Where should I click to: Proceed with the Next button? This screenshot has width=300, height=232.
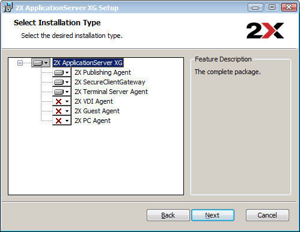[x=213, y=215]
